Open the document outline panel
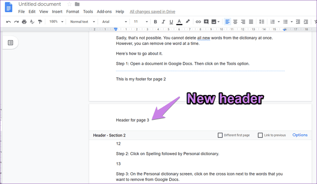 pyautogui.click(x=10, y=43)
